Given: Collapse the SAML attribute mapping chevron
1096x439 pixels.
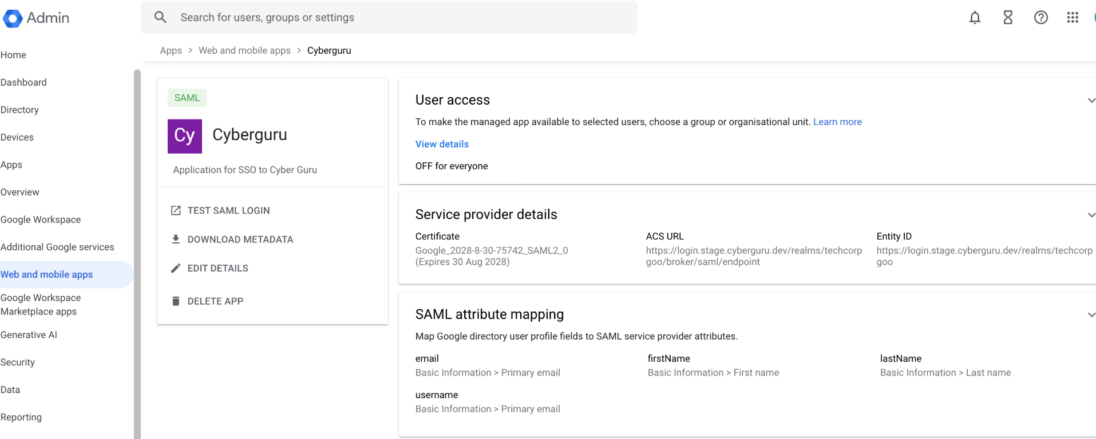Looking at the screenshot, I should [x=1091, y=315].
